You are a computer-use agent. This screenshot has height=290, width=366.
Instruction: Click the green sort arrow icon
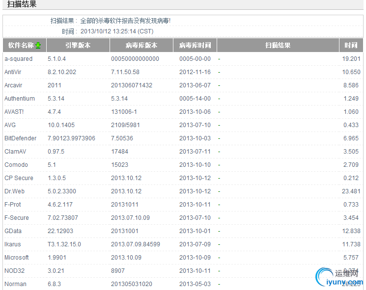[x=38, y=45]
